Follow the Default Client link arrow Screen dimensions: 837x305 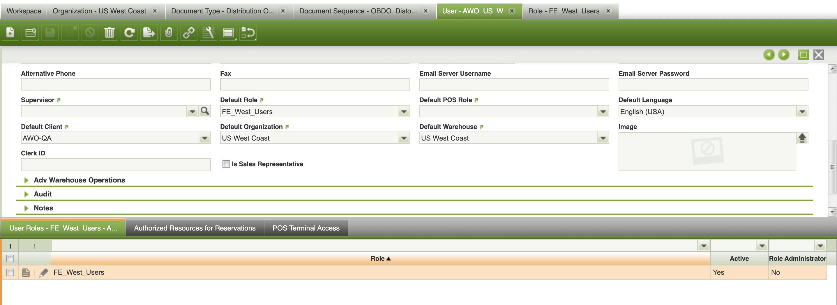[66, 127]
